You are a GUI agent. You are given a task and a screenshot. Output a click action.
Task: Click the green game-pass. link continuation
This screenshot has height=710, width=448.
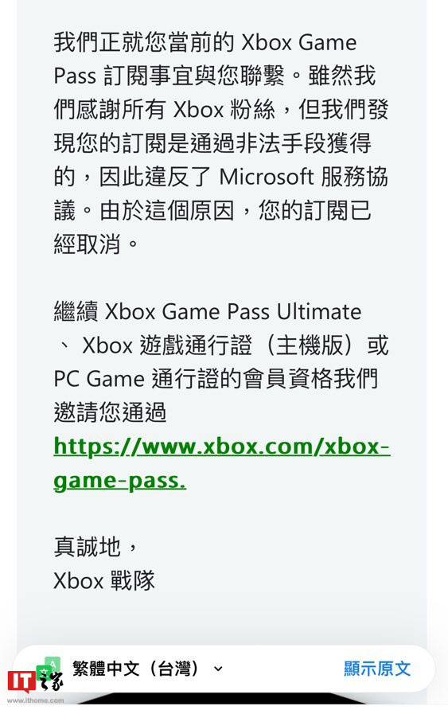coord(119,481)
